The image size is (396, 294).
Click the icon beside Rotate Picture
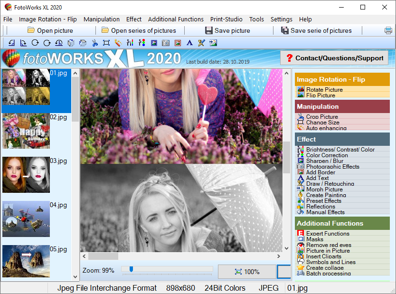(301, 89)
